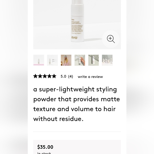
Task: Click the evo logo on the bottle
Action: 75,37
